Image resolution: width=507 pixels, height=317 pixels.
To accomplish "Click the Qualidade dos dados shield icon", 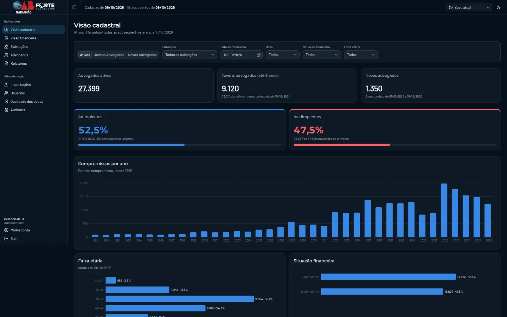I will (6, 101).
